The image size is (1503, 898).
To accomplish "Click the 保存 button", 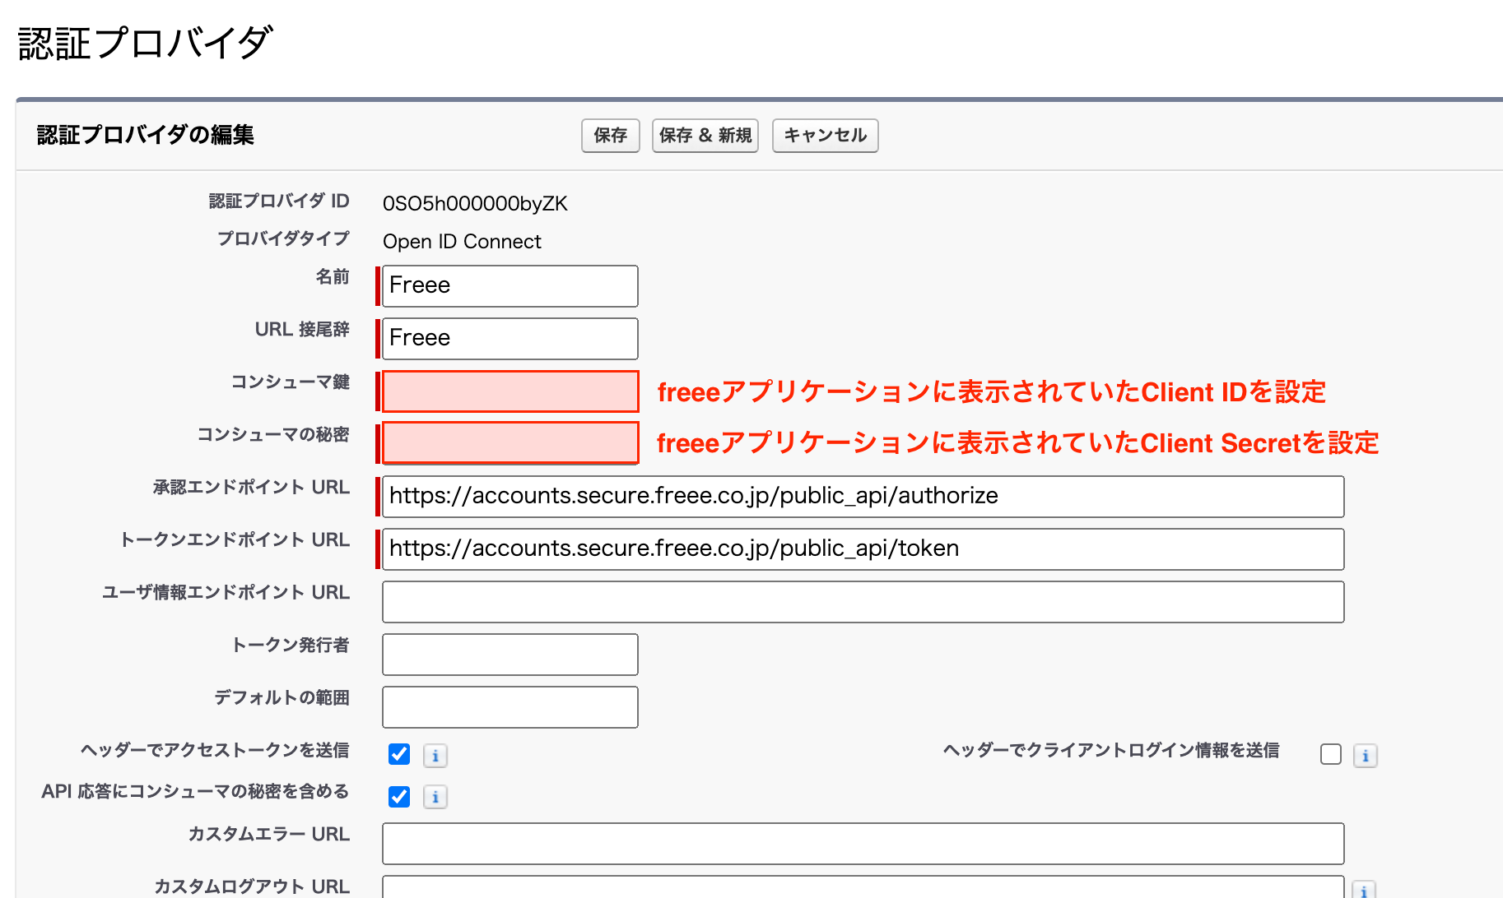I will point(610,136).
